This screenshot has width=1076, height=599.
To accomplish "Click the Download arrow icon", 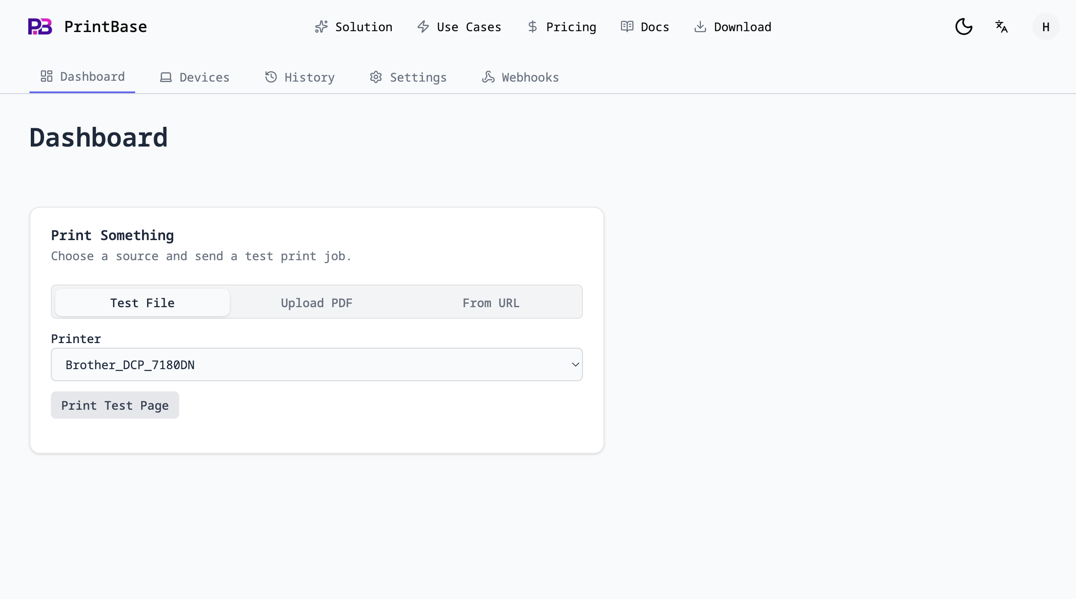I will tap(700, 27).
